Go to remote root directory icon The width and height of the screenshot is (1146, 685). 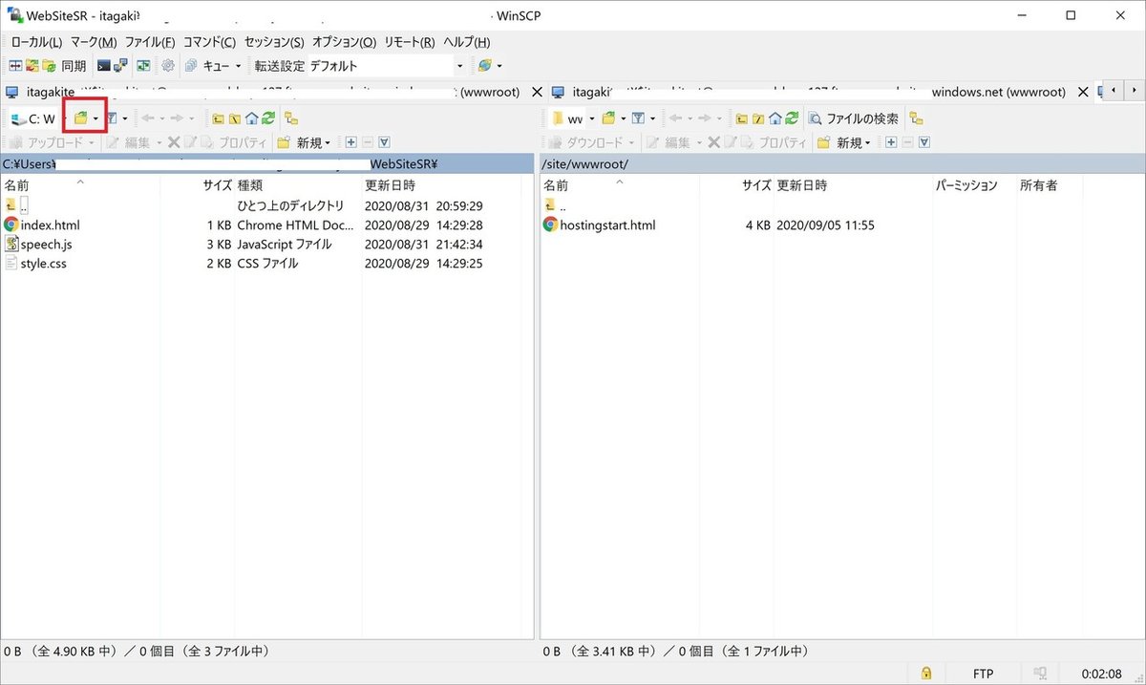point(758,118)
